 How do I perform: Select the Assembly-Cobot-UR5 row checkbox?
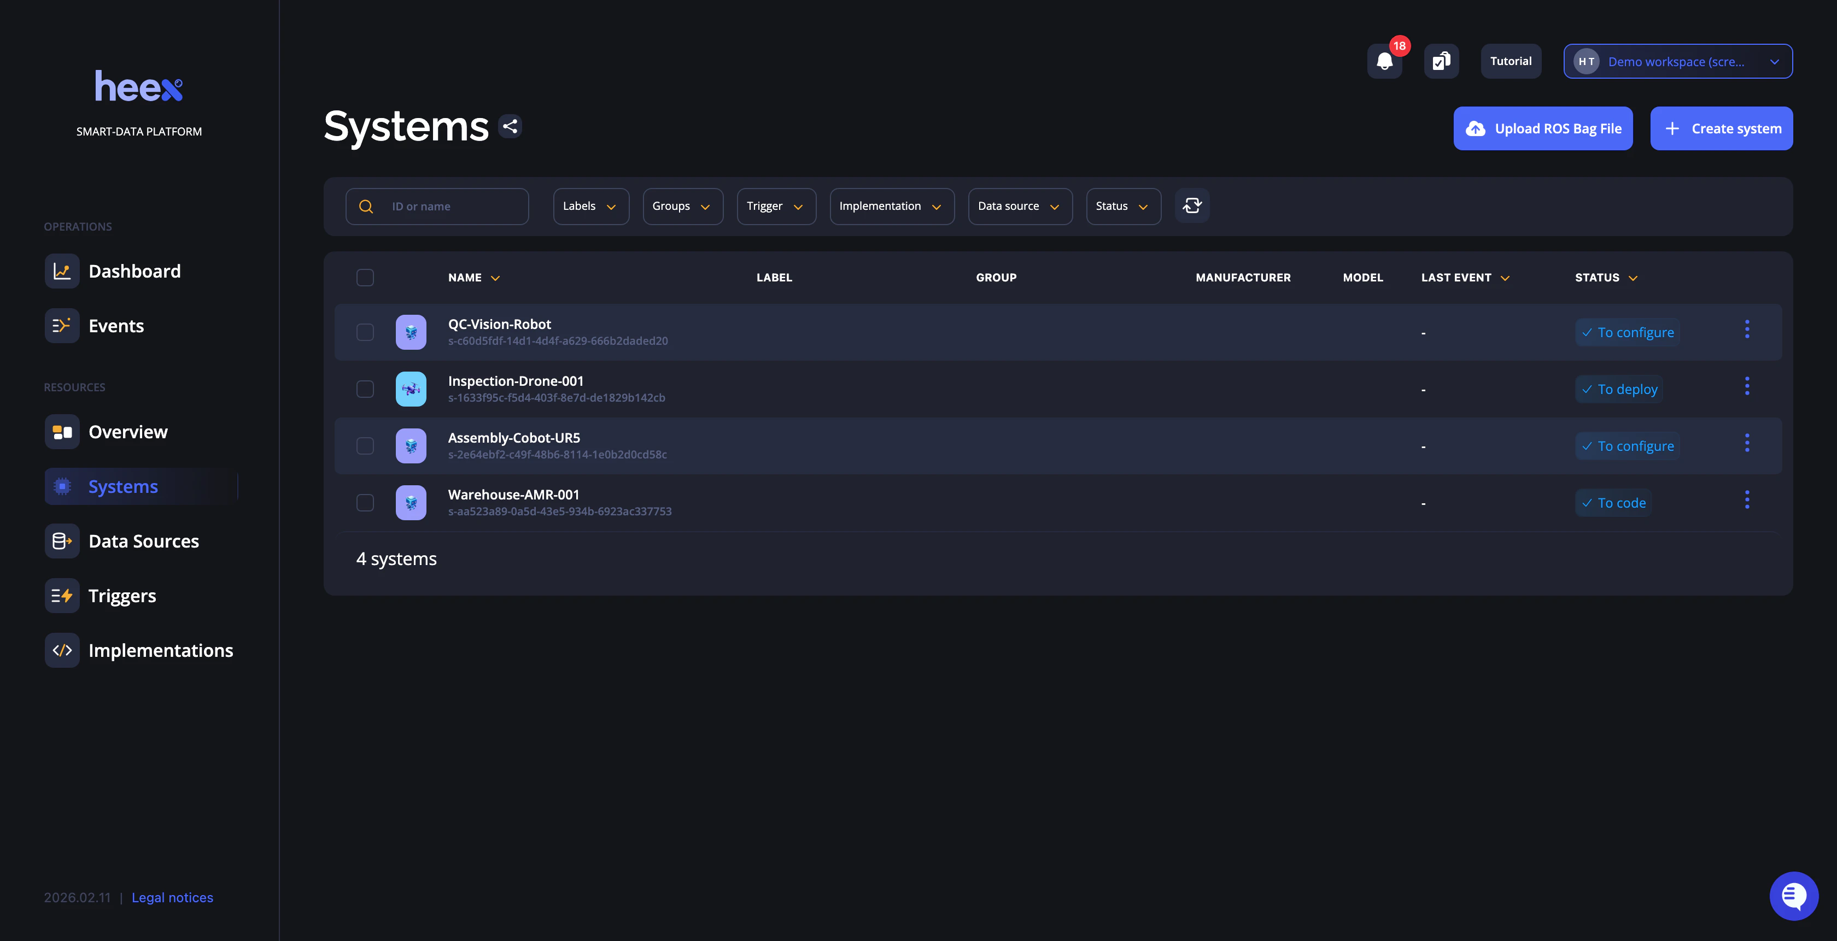click(365, 446)
